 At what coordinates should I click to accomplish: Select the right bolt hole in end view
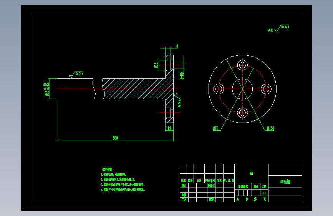pos(266,89)
